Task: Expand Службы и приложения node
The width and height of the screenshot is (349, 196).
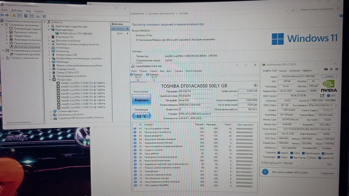Action: pos(3,58)
